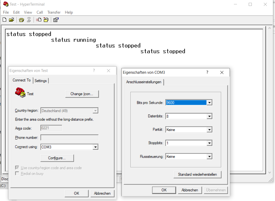Viewport: 275px width, 201px height.
Task: Click OK in 'Eigenschaften von Test' dialog
Action: click(76, 193)
